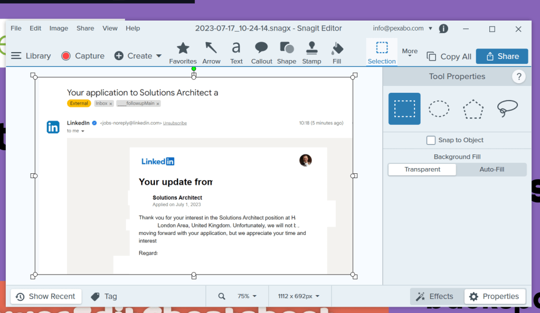
Task: Remove the Inbox label tag
Action: click(110, 103)
